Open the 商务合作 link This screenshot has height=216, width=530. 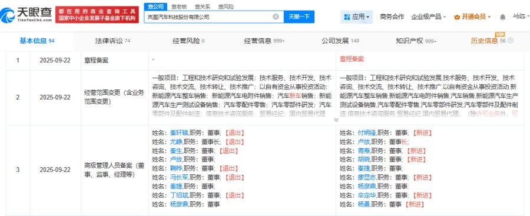pos(392,16)
